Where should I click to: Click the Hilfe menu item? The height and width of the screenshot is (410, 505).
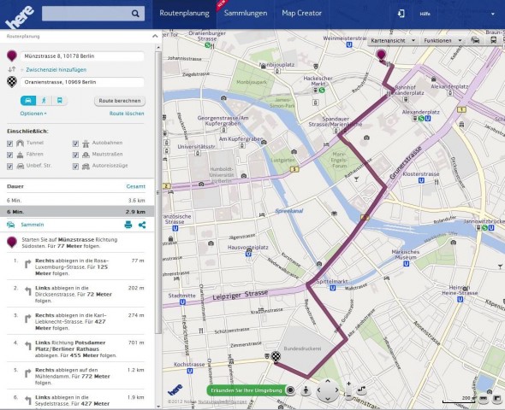coord(425,14)
